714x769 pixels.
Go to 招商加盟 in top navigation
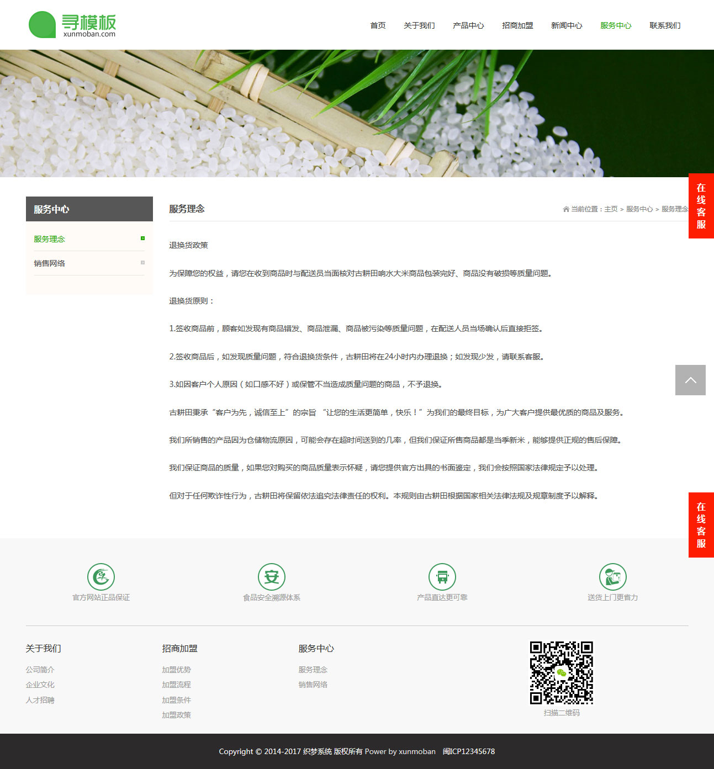pos(517,25)
